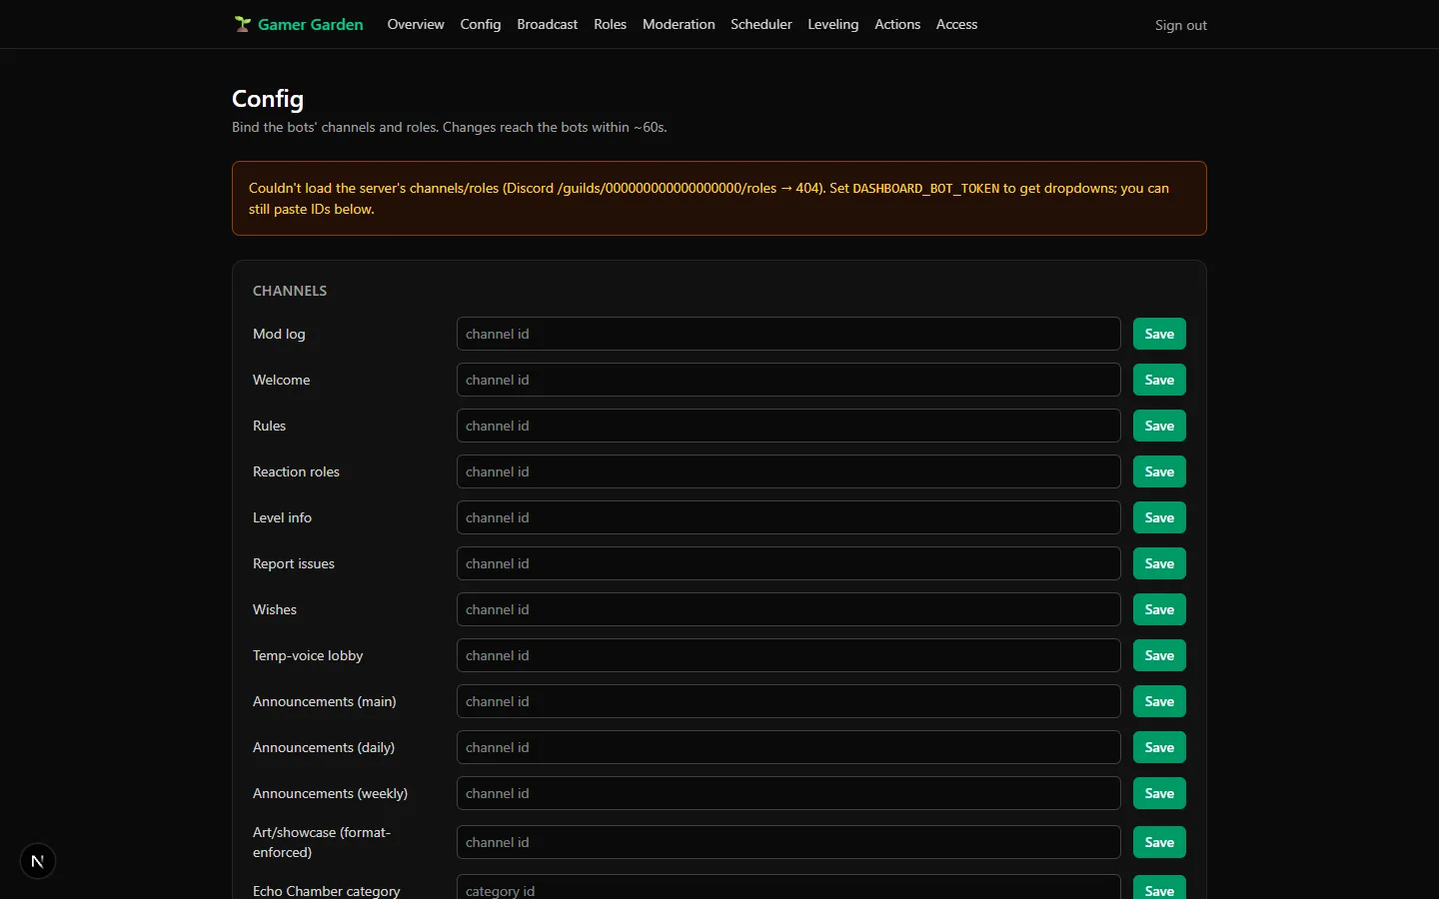Click the Config page title

coord(268,99)
